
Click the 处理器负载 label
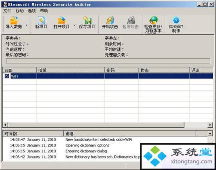[116, 55]
